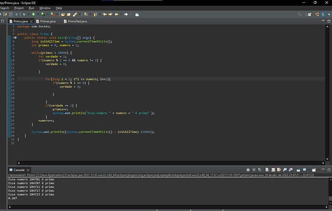This screenshot has width=332, height=211.
Task: Open dropdown next to Display Selected Console
Action: pyautogui.click(x=309, y=170)
